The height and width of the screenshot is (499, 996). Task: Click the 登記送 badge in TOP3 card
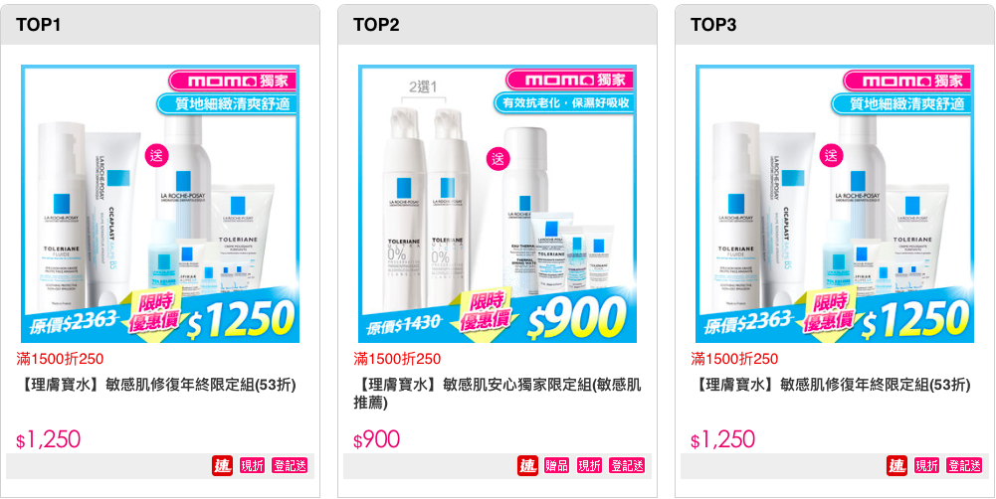(964, 466)
